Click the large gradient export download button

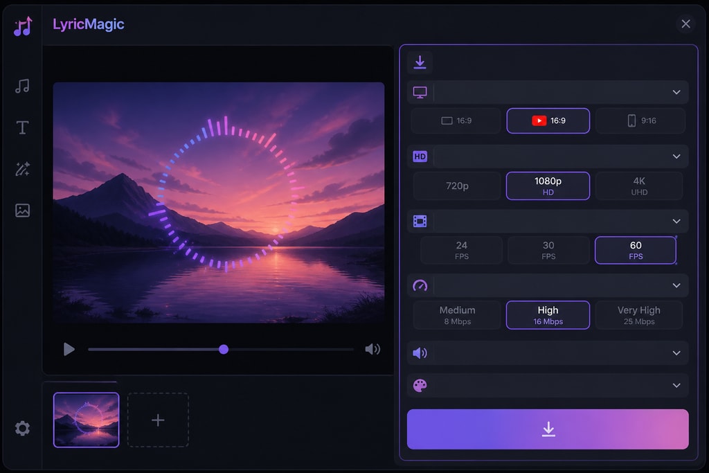click(x=548, y=429)
